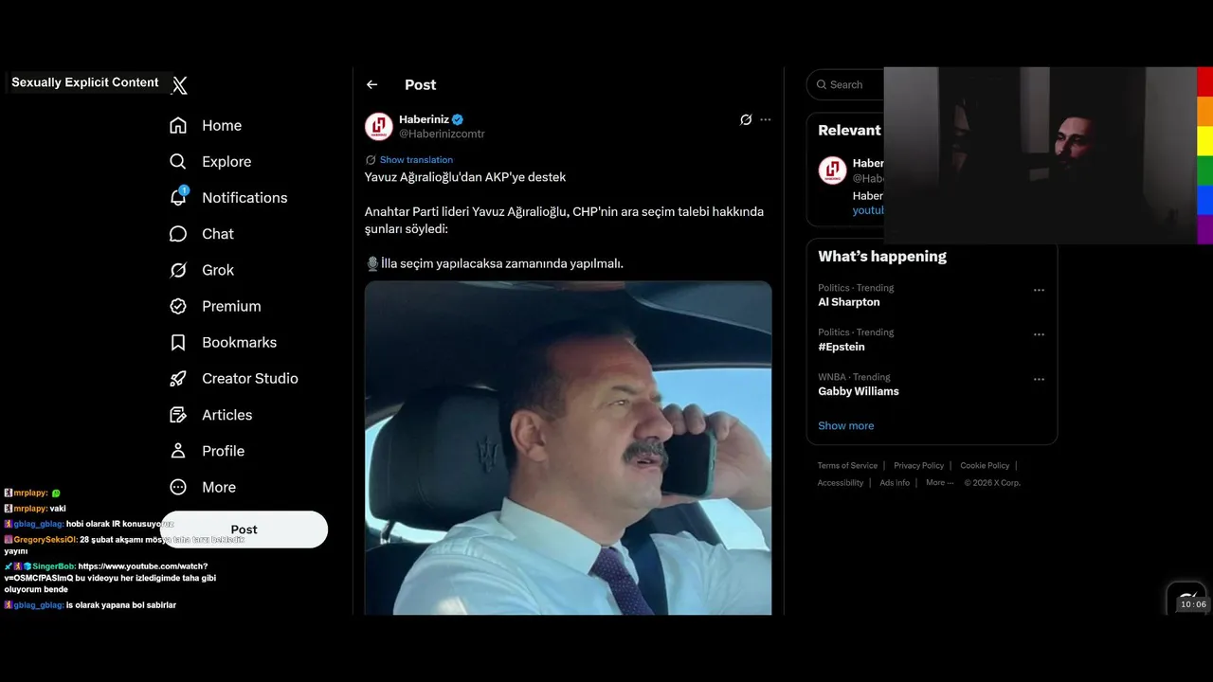The height and width of the screenshot is (682, 1213).
Task: Click Haberiniz avatar in the post
Action: pos(379,126)
